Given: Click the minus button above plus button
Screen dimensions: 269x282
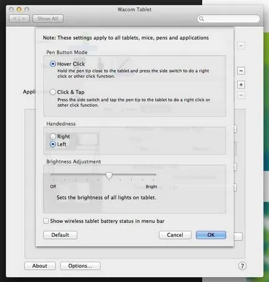Looking at the screenshot, I should point(241,71).
